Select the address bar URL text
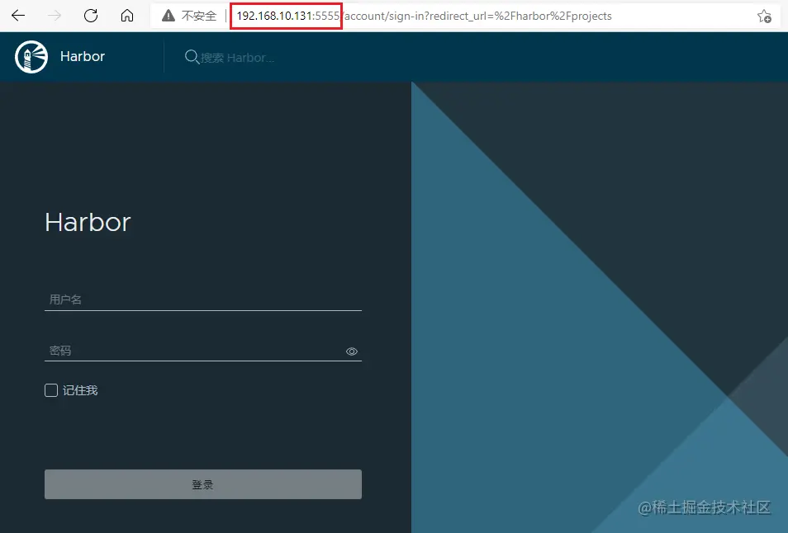 425,16
